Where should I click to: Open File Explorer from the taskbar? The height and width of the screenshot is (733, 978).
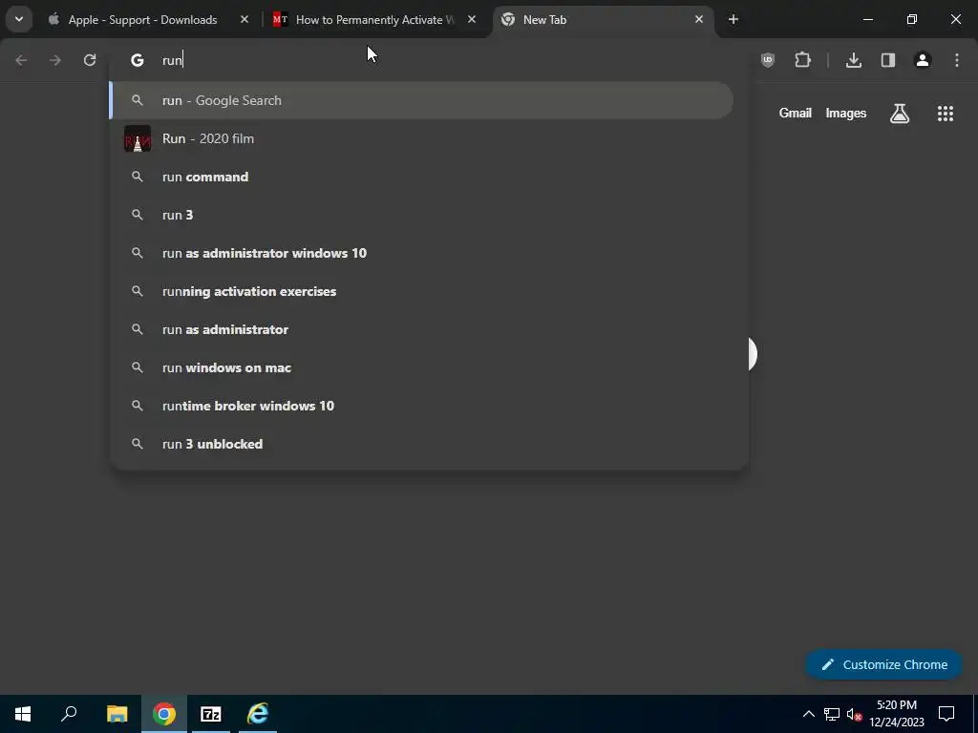pyautogui.click(x=117, y=714)
